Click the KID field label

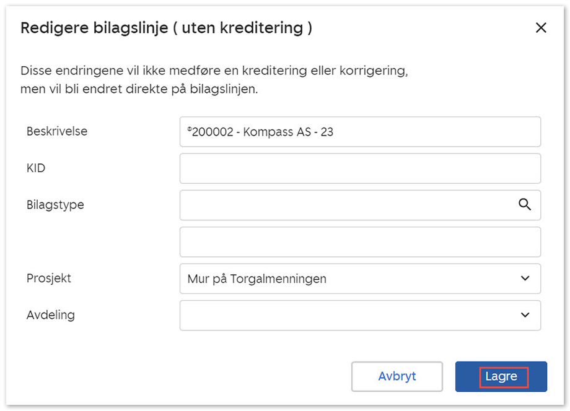coord(36,168)
